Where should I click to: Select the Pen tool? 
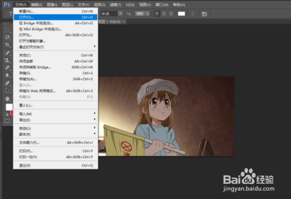7,83
